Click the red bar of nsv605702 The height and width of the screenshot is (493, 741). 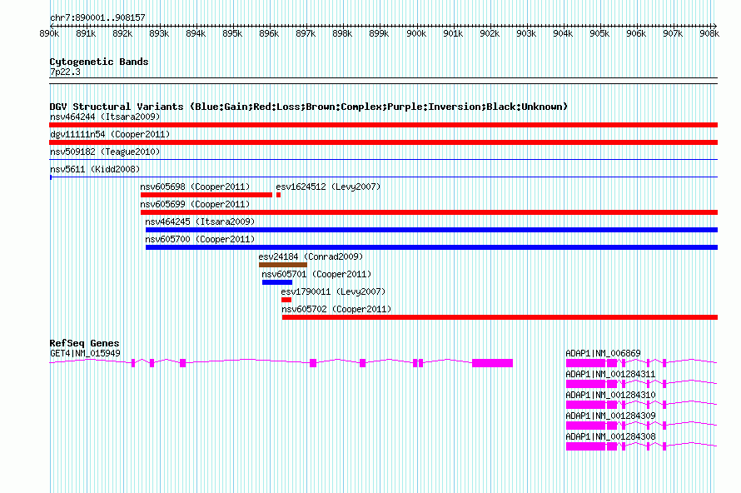[500, 317]
